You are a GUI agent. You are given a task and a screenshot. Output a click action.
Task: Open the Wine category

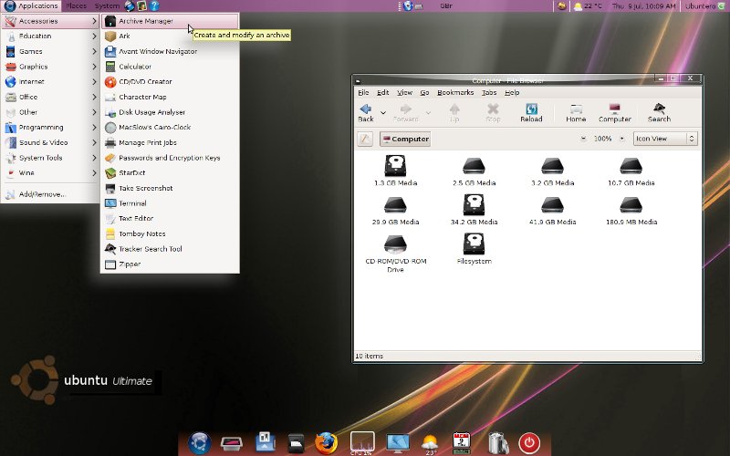tap(50, 172)
